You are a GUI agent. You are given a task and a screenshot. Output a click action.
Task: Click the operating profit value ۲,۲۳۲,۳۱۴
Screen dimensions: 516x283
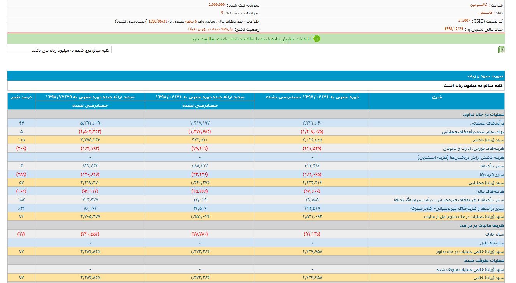click(x=312, y=183)
